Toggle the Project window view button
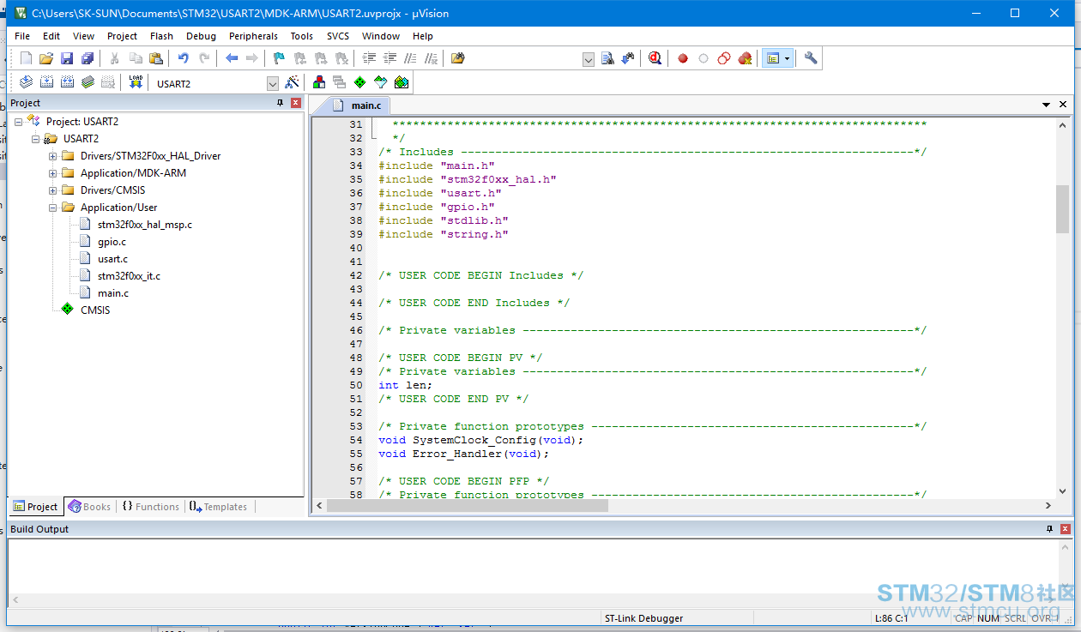 pos(773,58)
